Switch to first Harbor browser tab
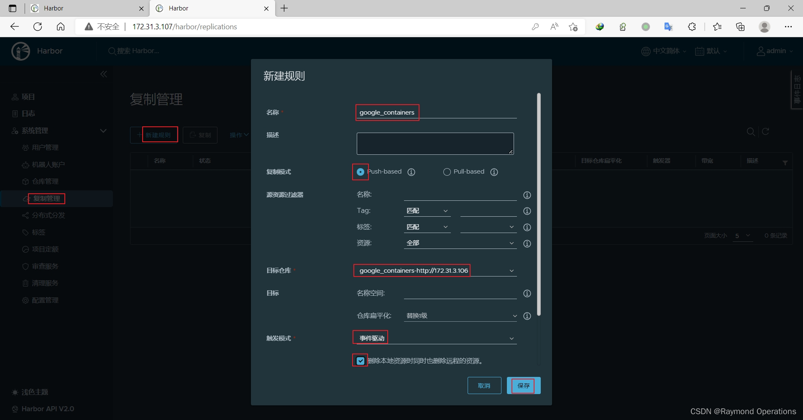Viewport: 803px width, 420px height. point(87,8)
